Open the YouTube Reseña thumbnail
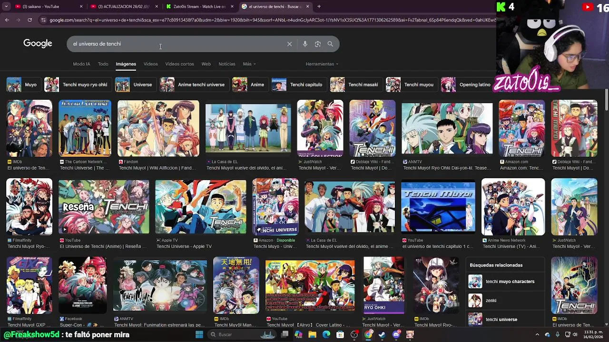The width and height of the screenshot is (609, 342). tap(104, 207)
